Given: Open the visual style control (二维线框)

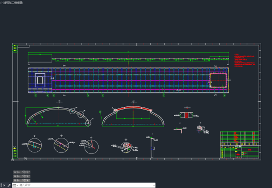Looking at the screenshot, I should pos(17,3).
